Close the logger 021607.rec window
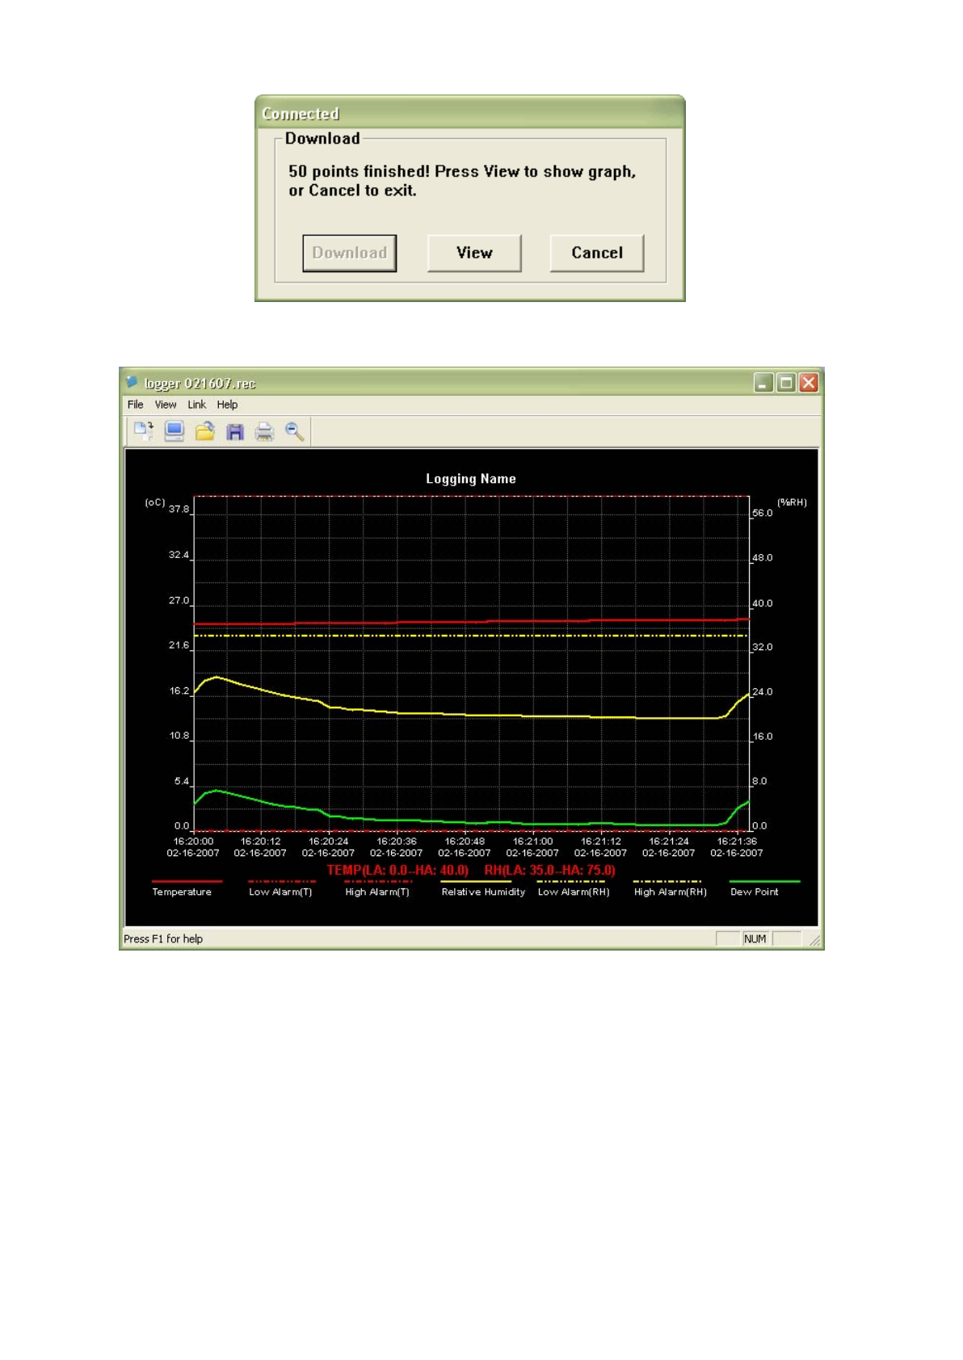This screenshot has width=963, height=1360. pyautogui.click(x=808, y=383)
